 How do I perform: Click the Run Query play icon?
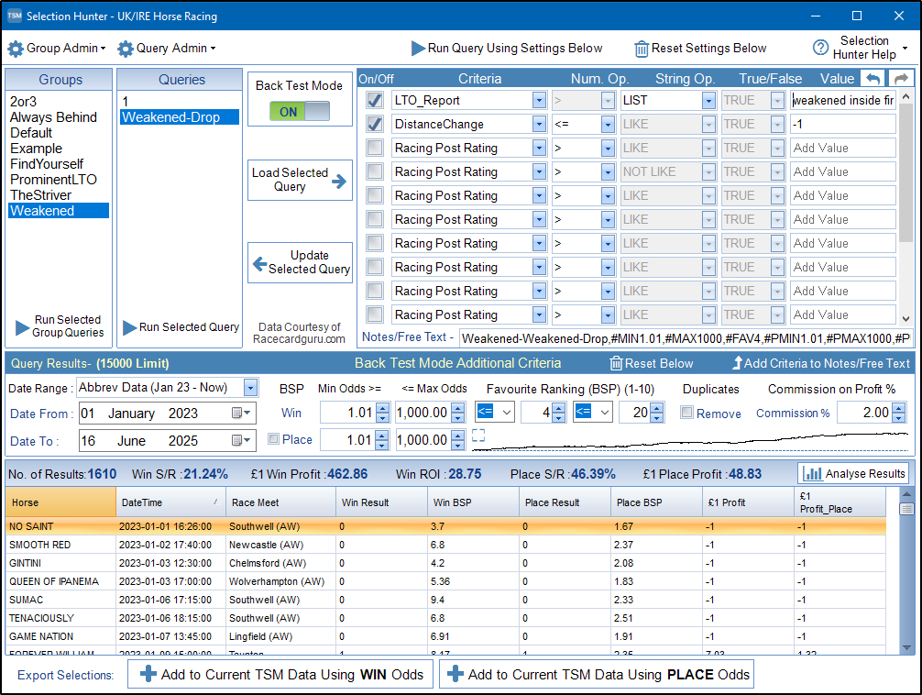click(x=418, y=49)
